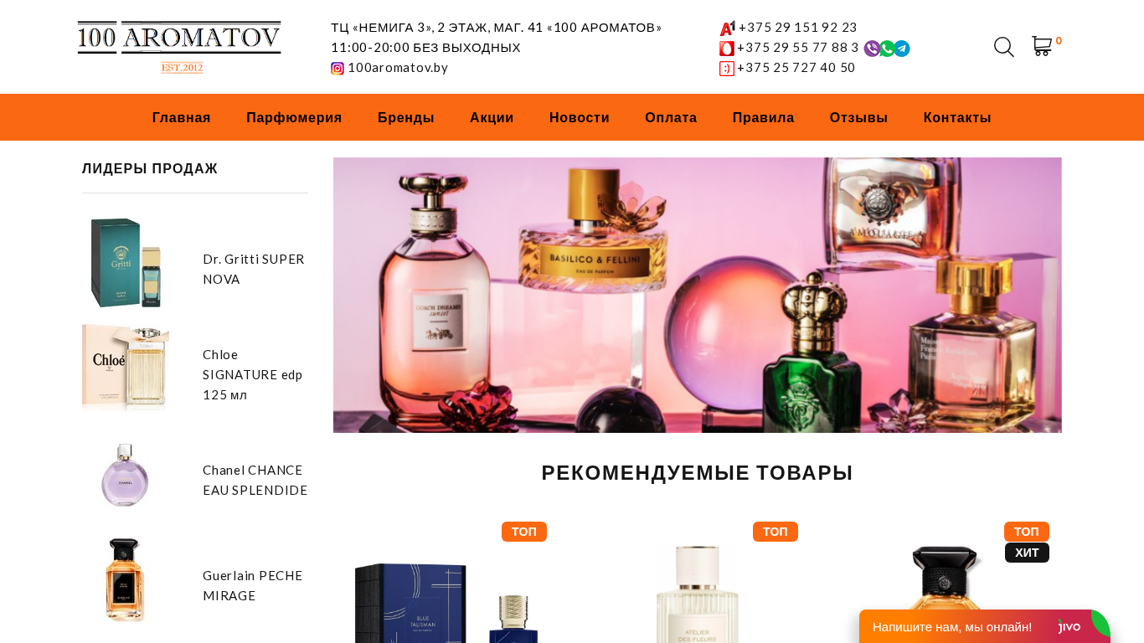The image size is (1144, 643).
Task: Open the Jivo online chat widget
Action: [985, 626]
